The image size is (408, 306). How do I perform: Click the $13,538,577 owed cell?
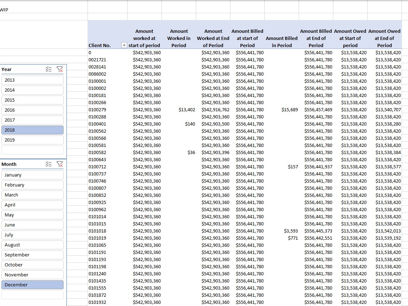point(384,167)
